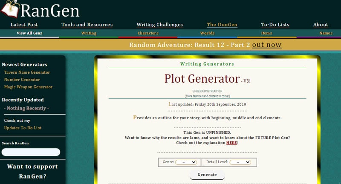This screenshot has height=184, width=341.
Task: Expand the Genre dropdown
Action: [186, 162]
